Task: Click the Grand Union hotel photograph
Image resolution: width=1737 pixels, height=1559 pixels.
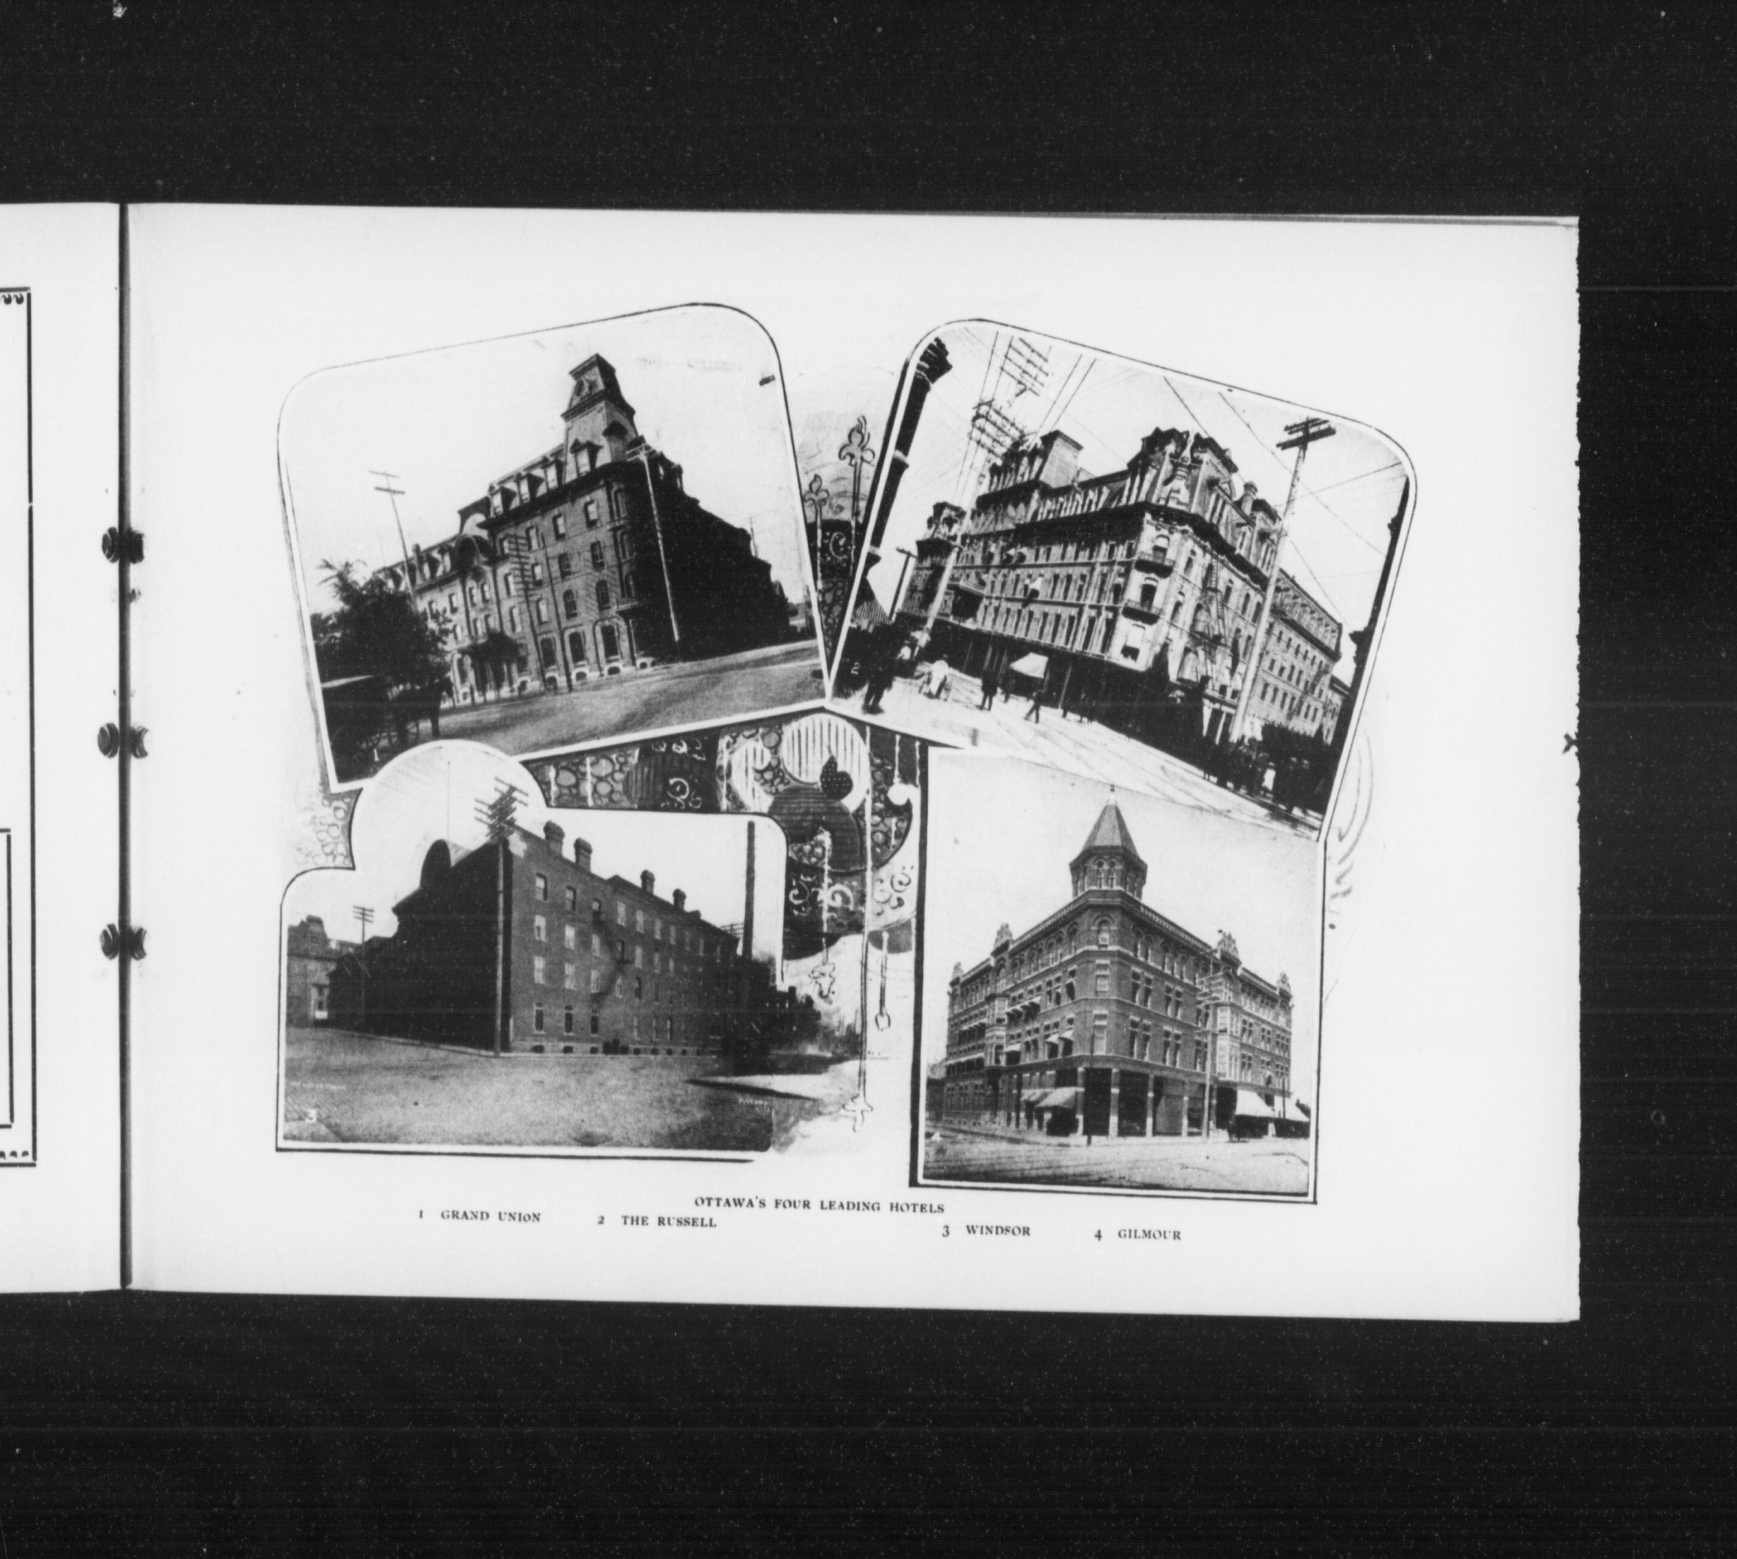Action: (557, 548)
